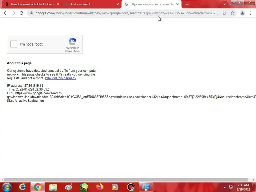
Task: Check the I'm not a robot box
Action: pyautogui.click(x=14, y=44)
